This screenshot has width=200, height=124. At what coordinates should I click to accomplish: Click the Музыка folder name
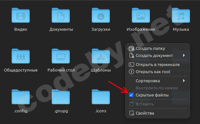[181, 29]
